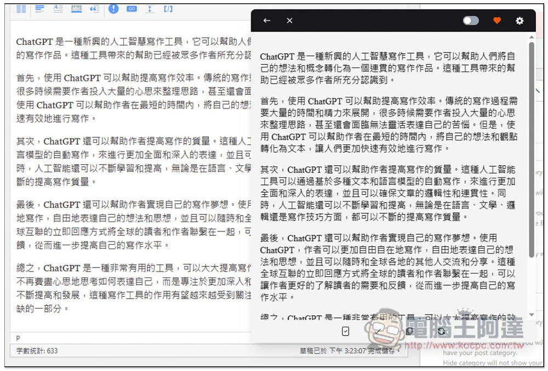The height and width of the screenshot is (371, 548).
Task: Click the plain checkmark icon at panel bottom
Action: [378, 331]
